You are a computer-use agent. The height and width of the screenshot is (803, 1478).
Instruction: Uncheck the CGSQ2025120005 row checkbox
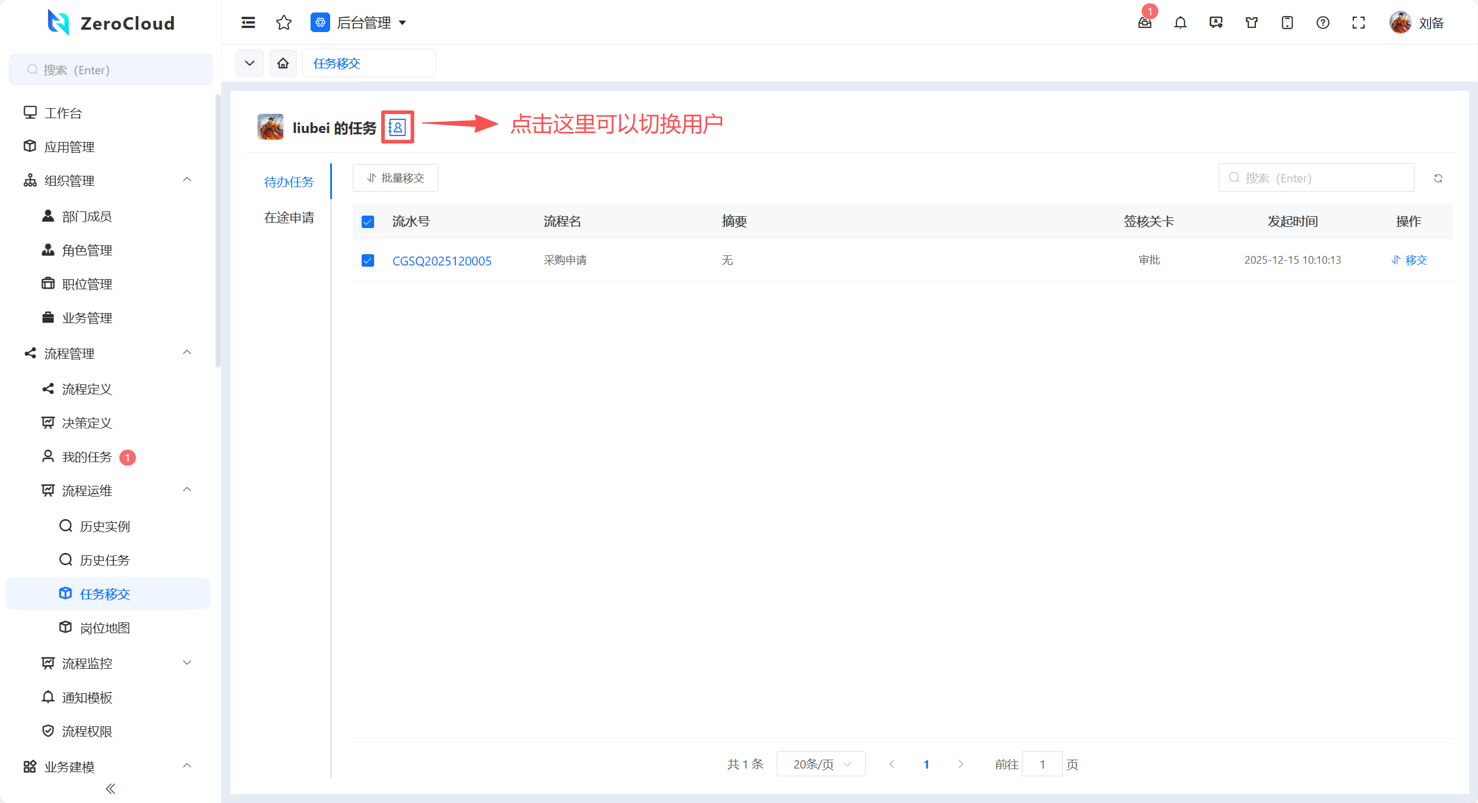368,260
